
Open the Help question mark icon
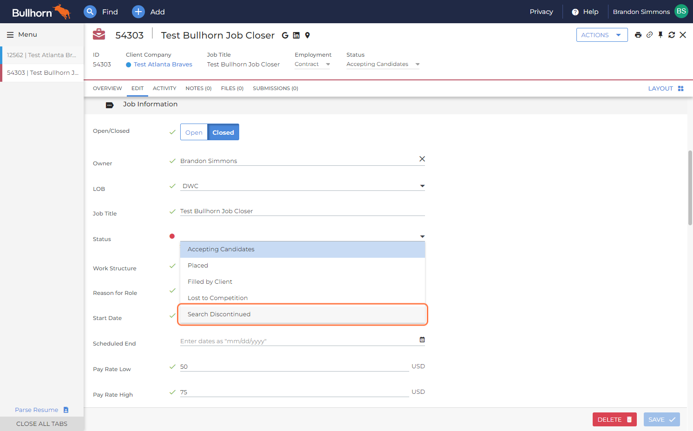(x=575, y=12)
